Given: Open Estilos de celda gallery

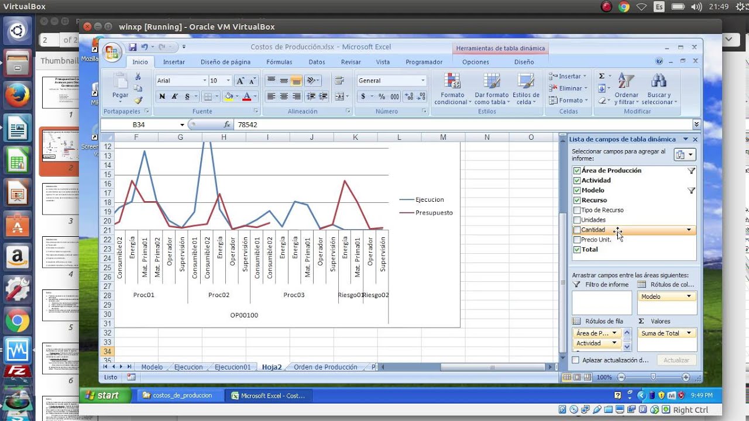Looking at the screenshot, I should (x=526, y=89).
